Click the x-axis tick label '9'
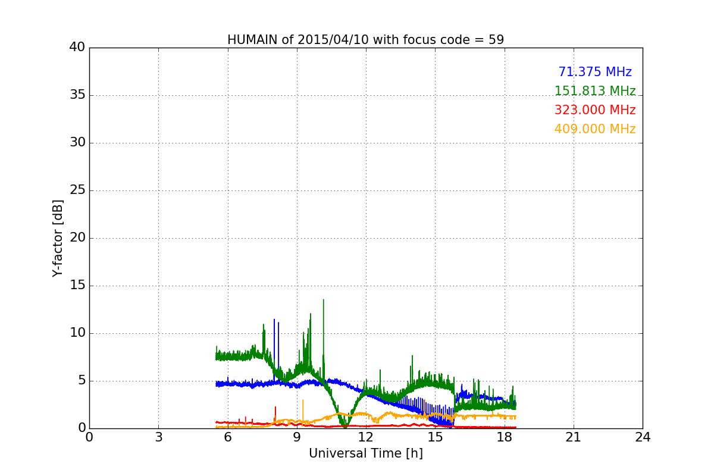Viewport: 714px width, 476px height. [x=296, y=437]
